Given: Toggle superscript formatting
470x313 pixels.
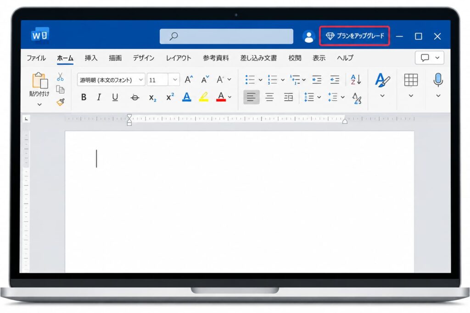Looking at the screenshot, I should click(170, 97).
